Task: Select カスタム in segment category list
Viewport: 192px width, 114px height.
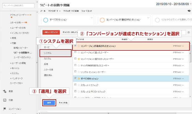Action: [x=48, y=59]
